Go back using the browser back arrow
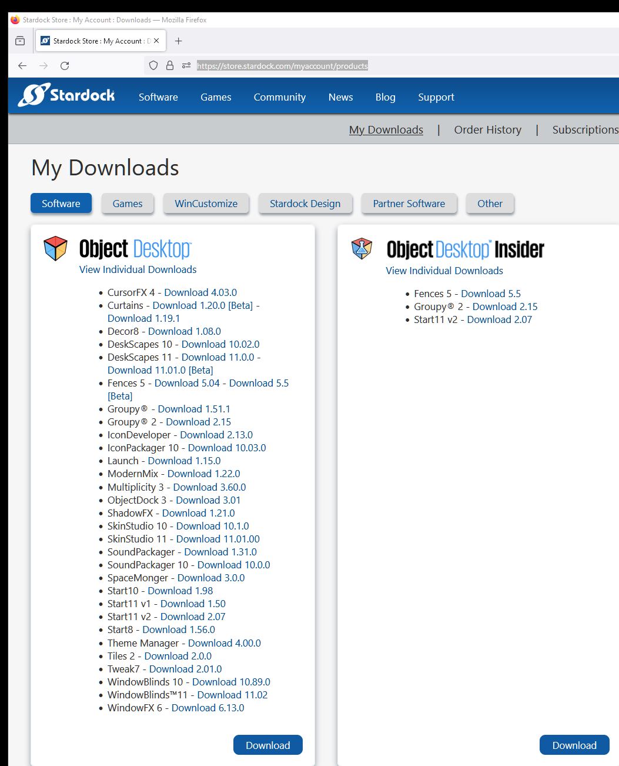Viewport: 619px width, 766px height. click(x=22, y=66)
